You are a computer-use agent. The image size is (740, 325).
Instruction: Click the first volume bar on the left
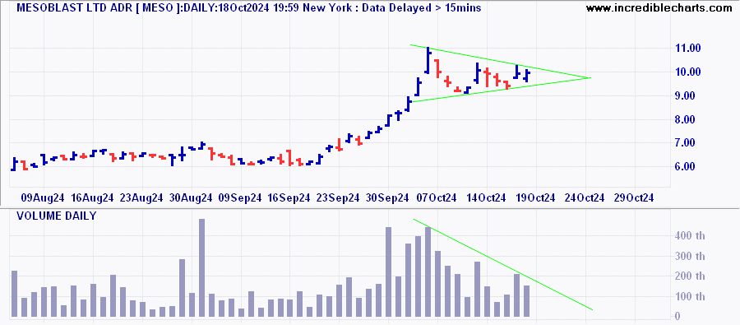click(14, 294)
